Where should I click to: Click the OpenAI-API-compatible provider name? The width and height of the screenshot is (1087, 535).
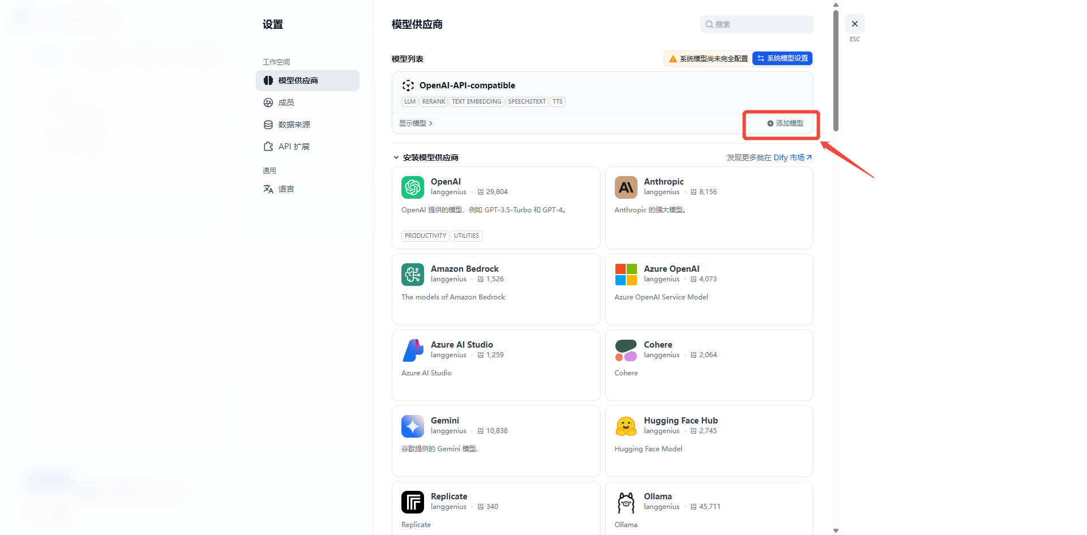tap(467, 85)
